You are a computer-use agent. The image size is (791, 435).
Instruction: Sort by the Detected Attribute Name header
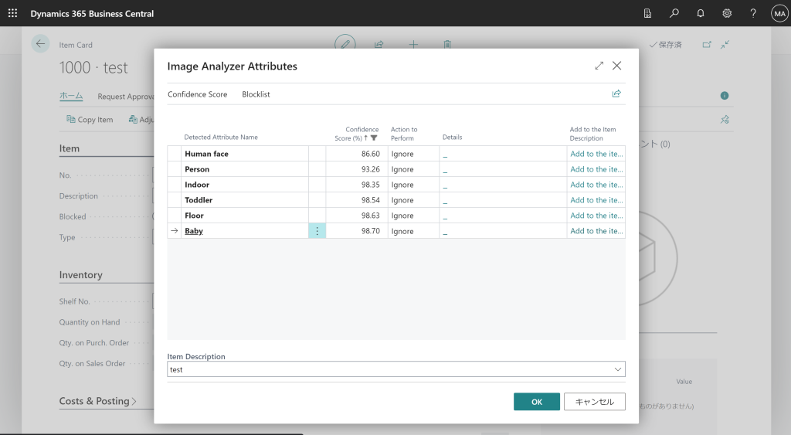221,138
